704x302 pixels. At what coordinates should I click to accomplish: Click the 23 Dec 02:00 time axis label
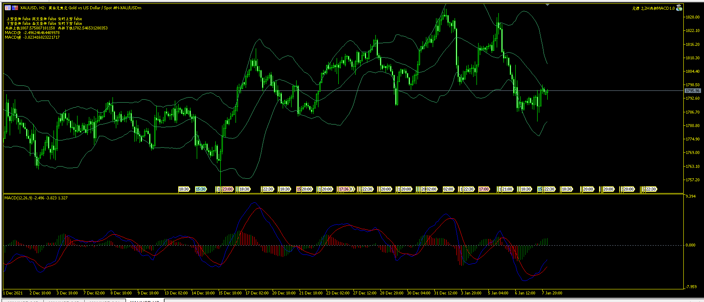coord(338,293)
